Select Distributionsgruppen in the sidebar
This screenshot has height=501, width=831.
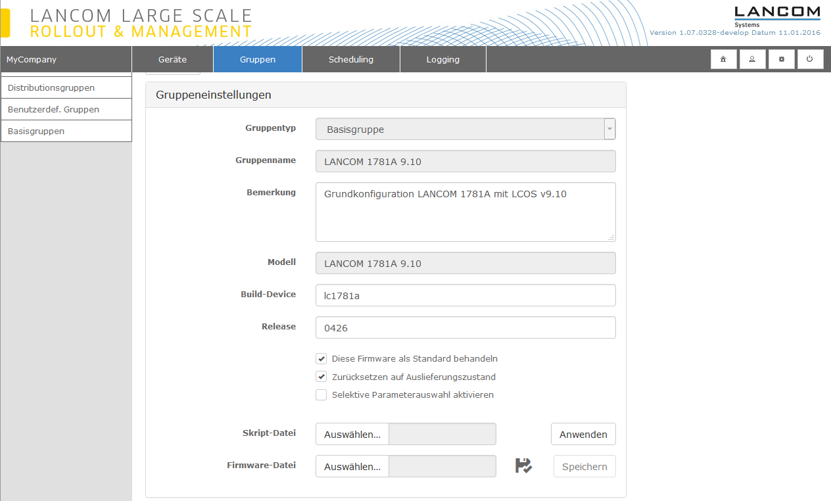tap(66, 87)
